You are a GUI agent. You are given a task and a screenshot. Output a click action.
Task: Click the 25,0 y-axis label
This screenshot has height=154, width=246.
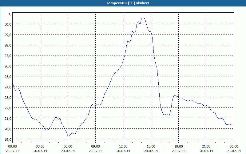point(8,76)
